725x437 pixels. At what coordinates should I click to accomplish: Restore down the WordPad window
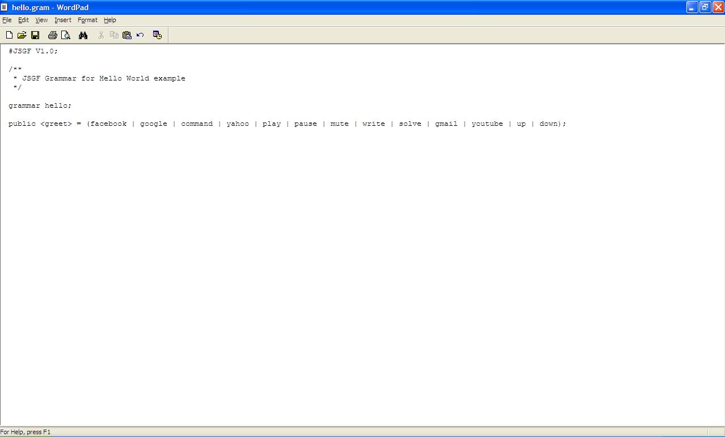coord(705,7)
